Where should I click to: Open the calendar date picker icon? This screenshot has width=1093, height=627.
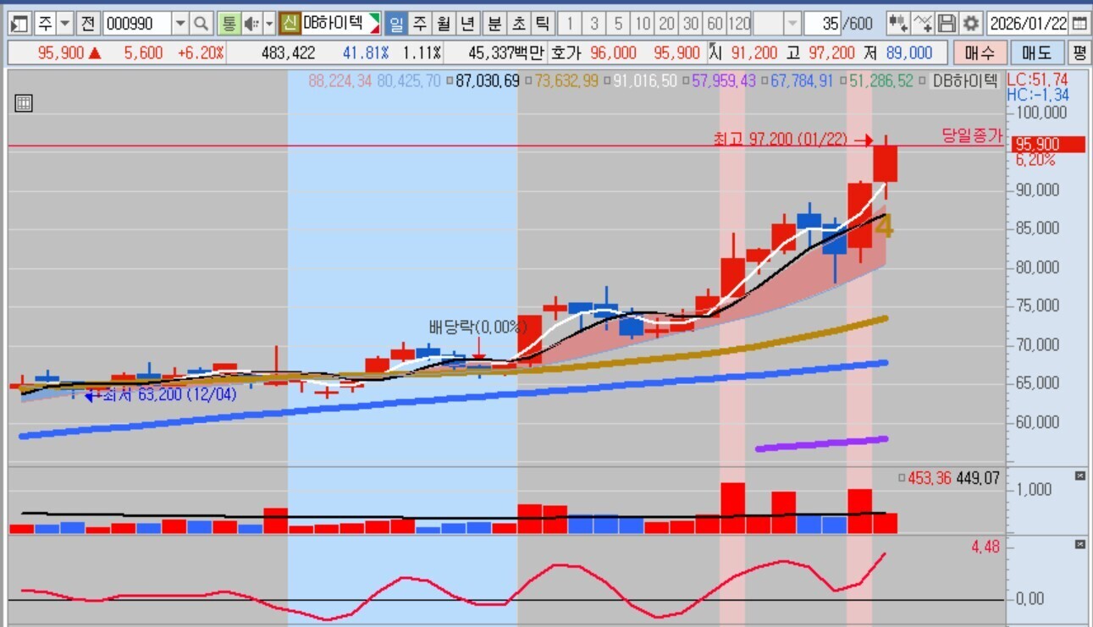[x=1079, y=24]
